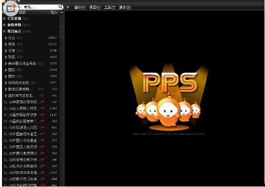Select the 正在直播 tree node
Image resolution: width=265 pixels, height=187 pixels.
point(18,18)
